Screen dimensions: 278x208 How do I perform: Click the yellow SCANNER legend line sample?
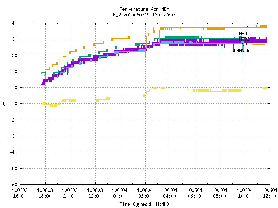pyautogui.click(x=258, y=50)
